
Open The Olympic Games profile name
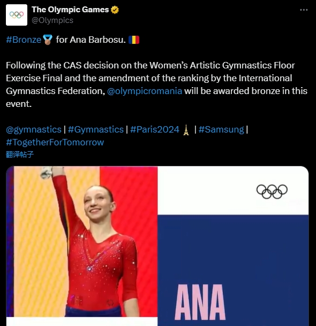70,10
